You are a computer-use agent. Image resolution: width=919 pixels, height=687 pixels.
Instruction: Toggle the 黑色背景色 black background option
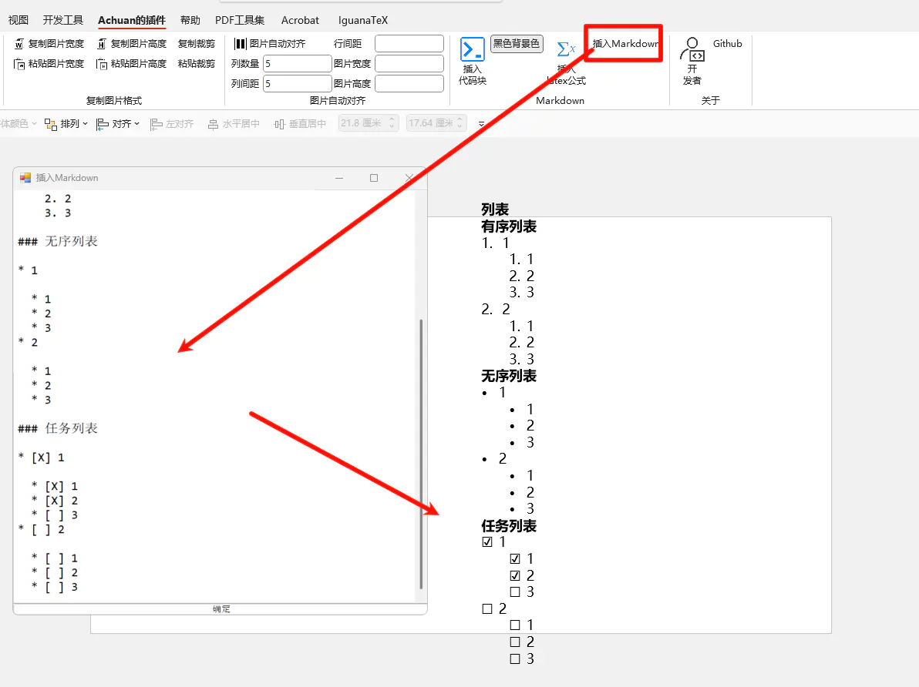point(515,43)
